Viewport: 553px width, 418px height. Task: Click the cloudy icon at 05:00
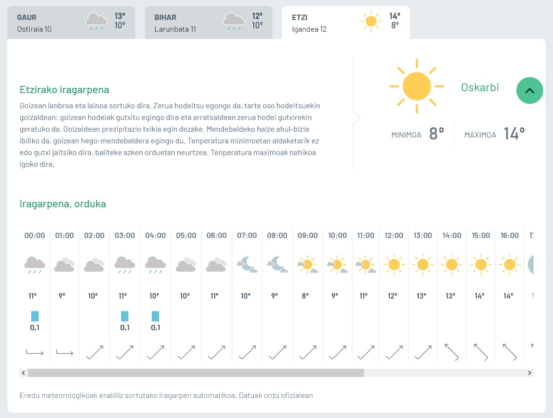click(186, 265)
